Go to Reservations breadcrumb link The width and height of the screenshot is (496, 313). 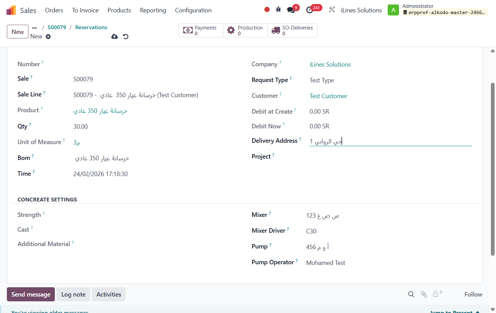(x=91, y=27)
